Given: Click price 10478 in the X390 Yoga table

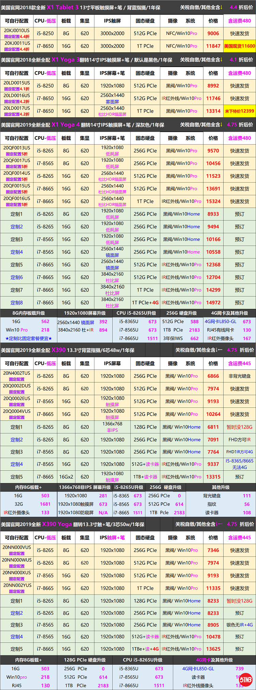Looking at the screenshot, I should click(x=213, y=637).
